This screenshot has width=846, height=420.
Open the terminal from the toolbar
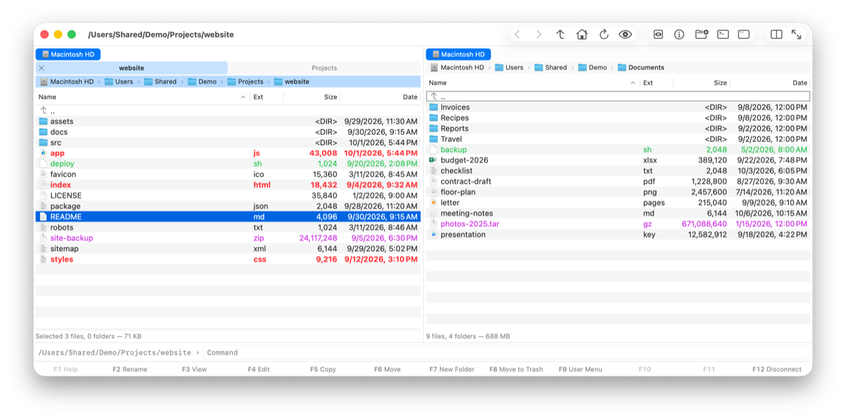[x=723, y=34]
